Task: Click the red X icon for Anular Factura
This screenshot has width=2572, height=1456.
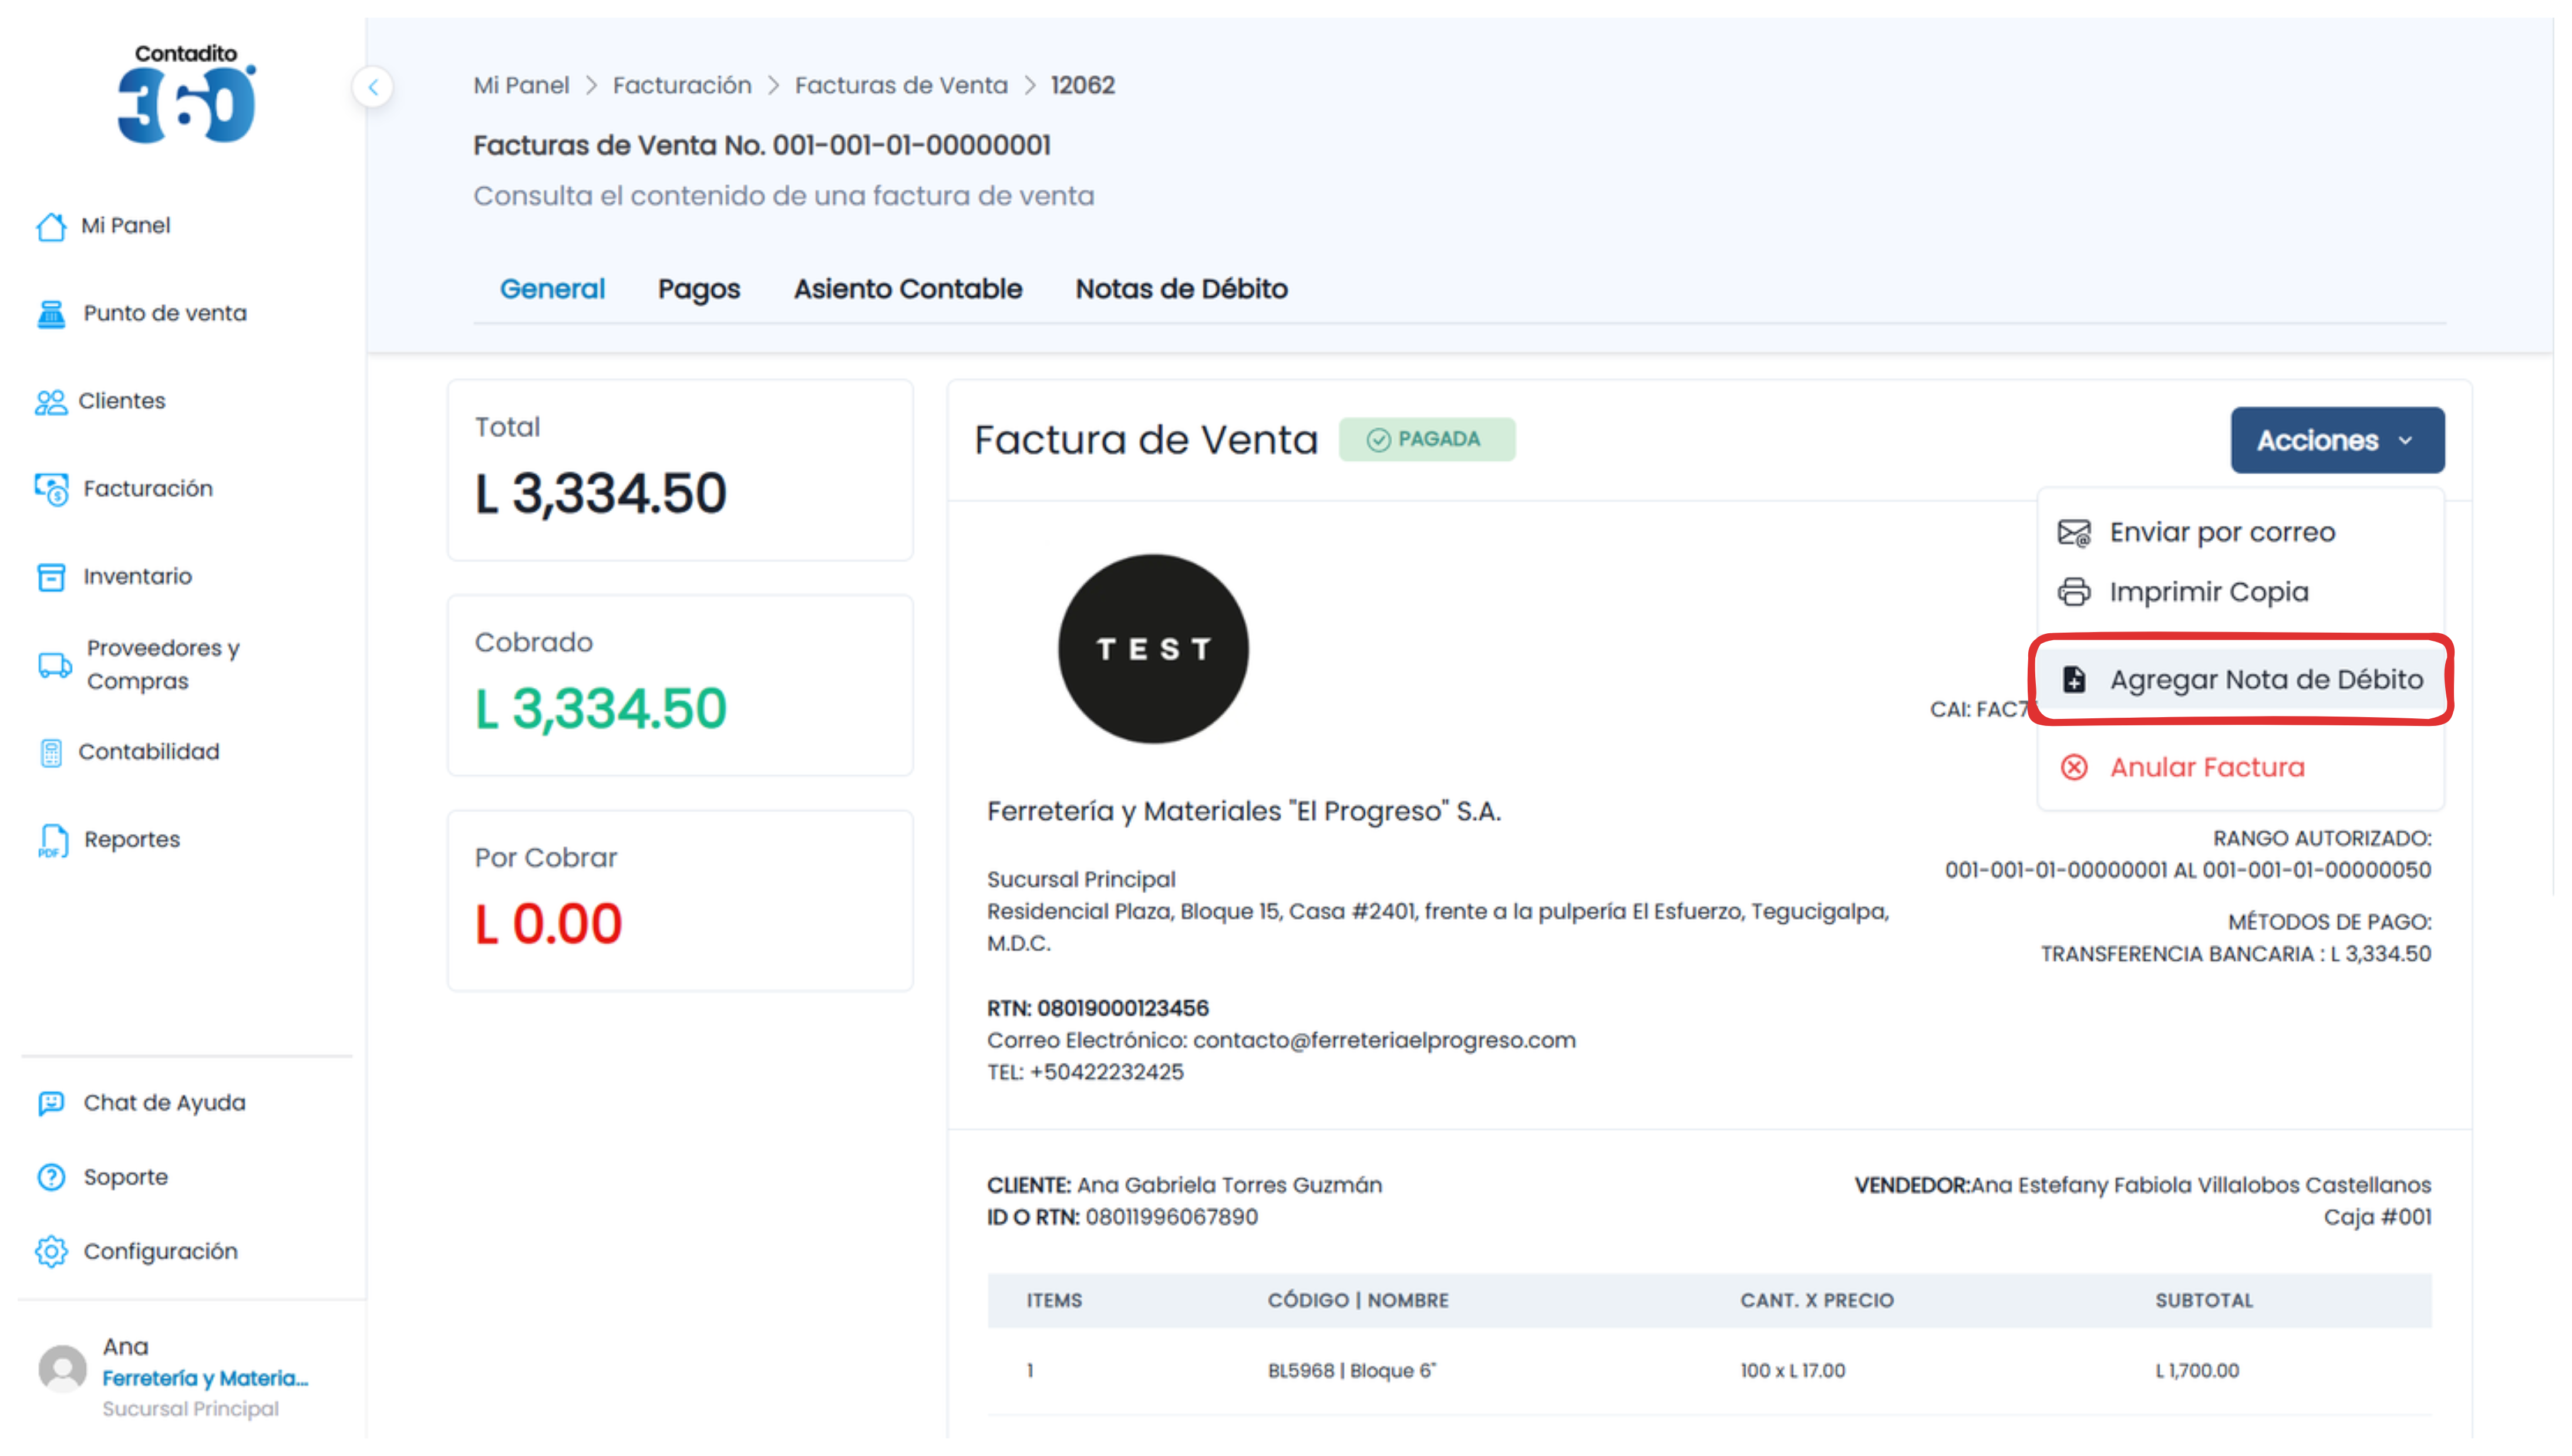Action: point(2074,768)
